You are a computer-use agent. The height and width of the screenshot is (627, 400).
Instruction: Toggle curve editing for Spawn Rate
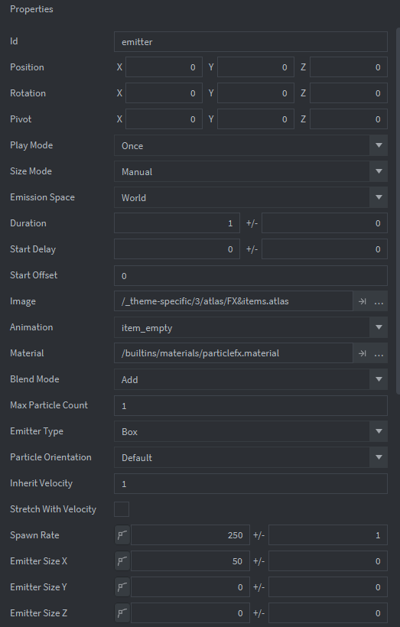tap(122, 535)
